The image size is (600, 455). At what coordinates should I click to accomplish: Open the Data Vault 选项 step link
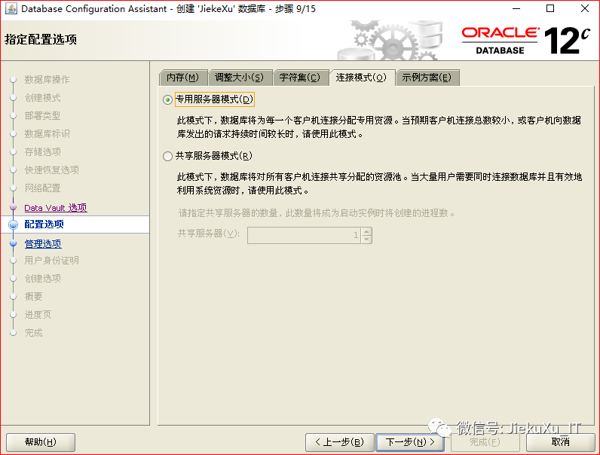click(56, 208)
